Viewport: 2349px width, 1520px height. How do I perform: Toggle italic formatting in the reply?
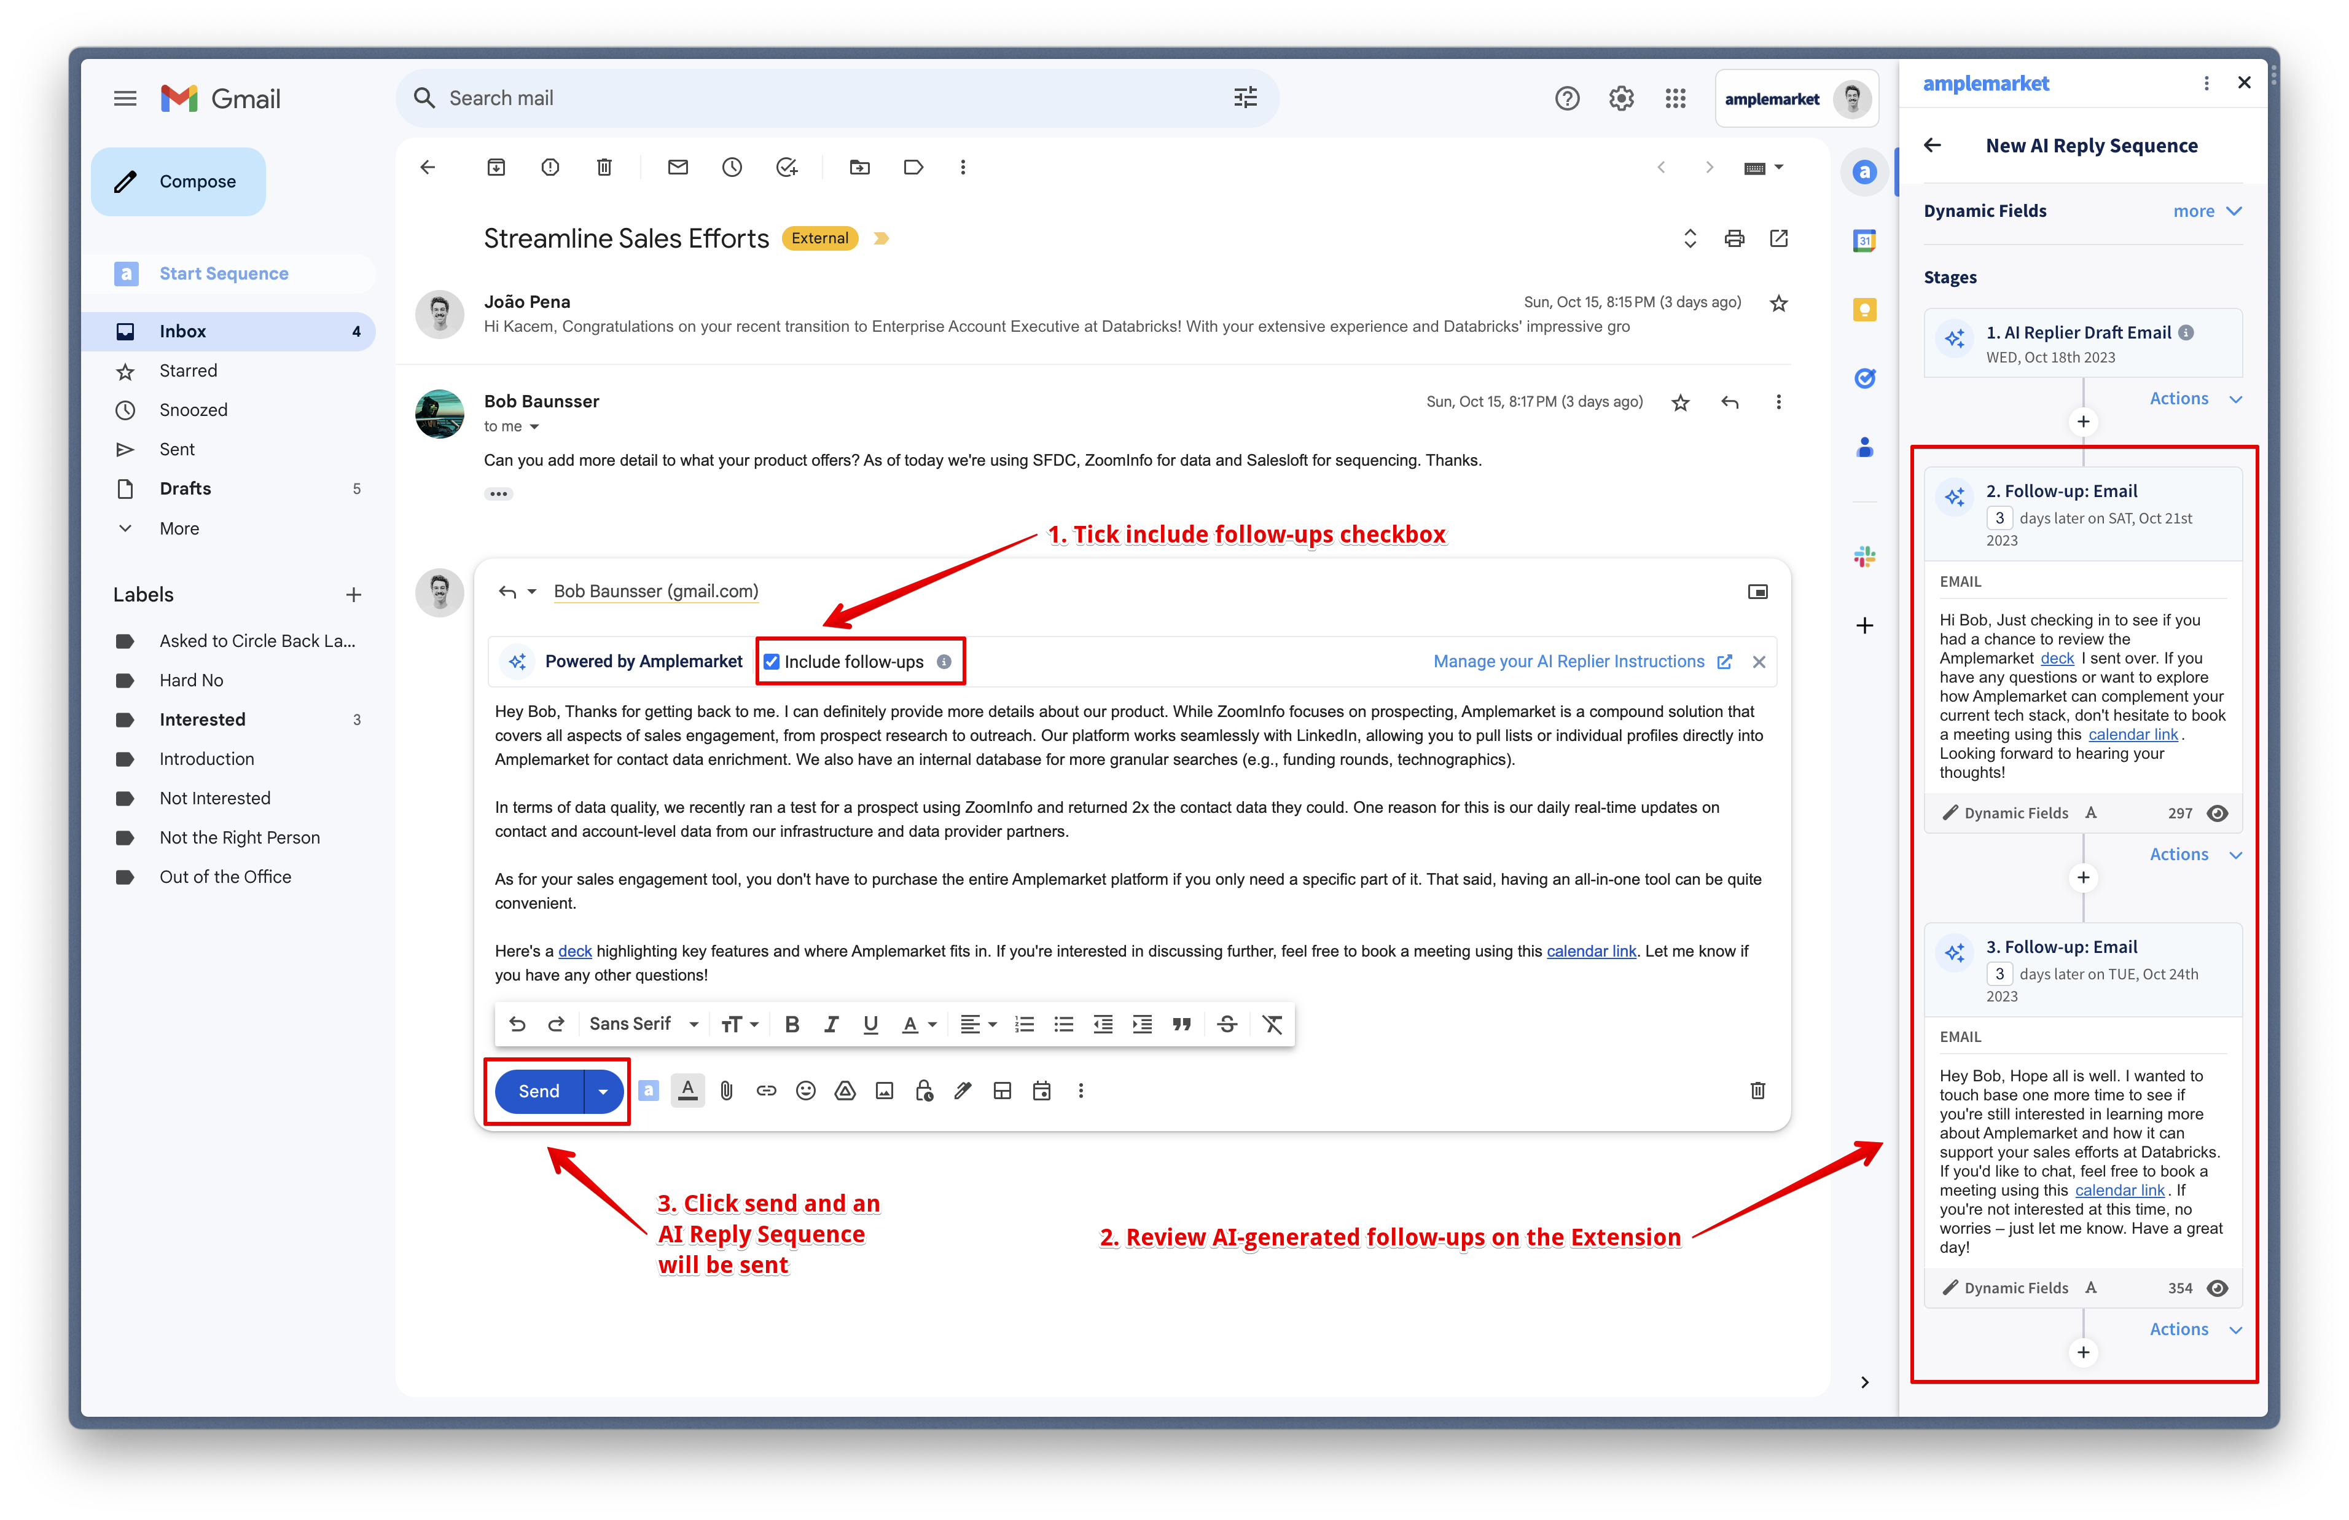pos(831,1025)
